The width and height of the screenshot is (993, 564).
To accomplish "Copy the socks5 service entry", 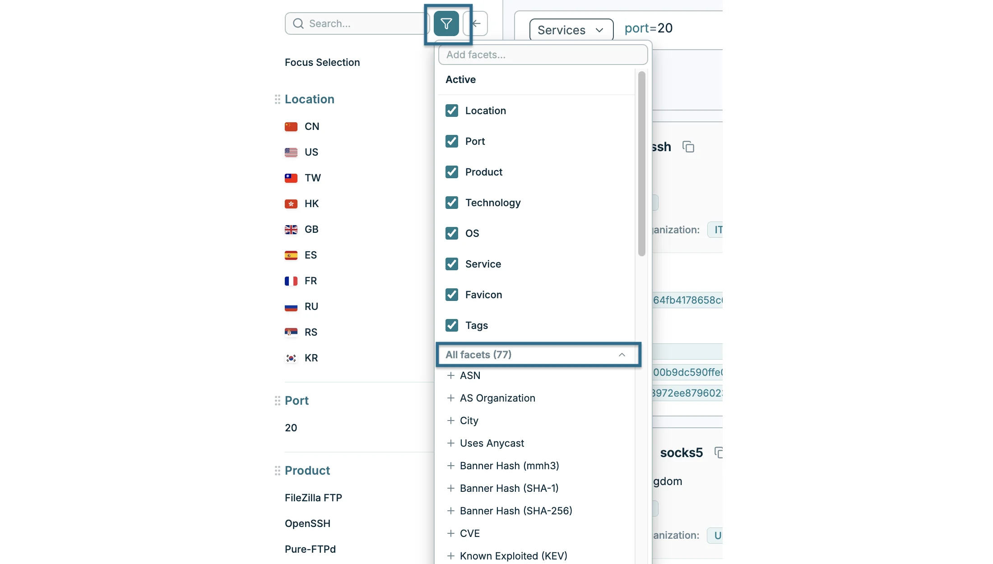I will point(718,453).
